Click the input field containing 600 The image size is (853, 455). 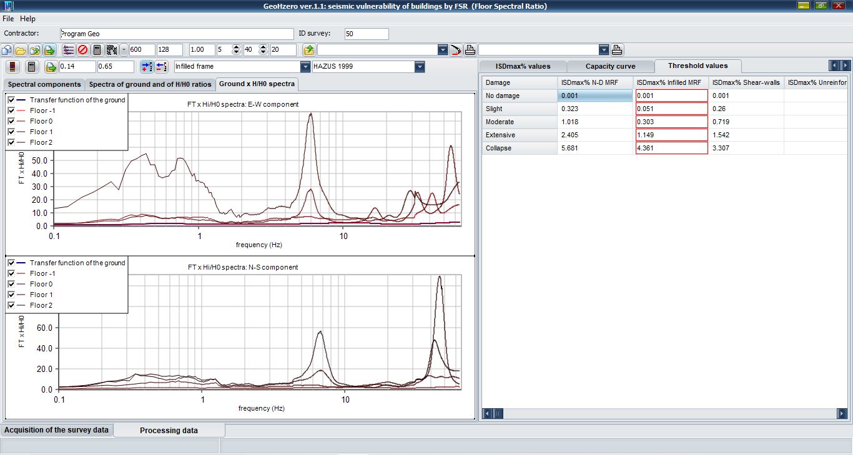click(x=142, y=50)
